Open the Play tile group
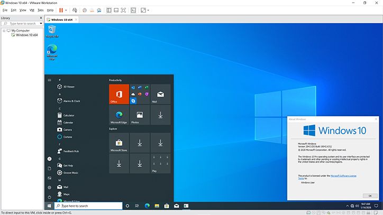This screenshot has height=215, width=383. 160,164
